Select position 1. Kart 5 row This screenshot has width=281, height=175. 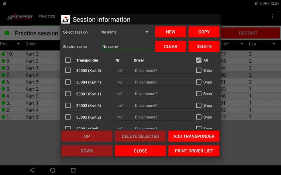tap(30, 117)
